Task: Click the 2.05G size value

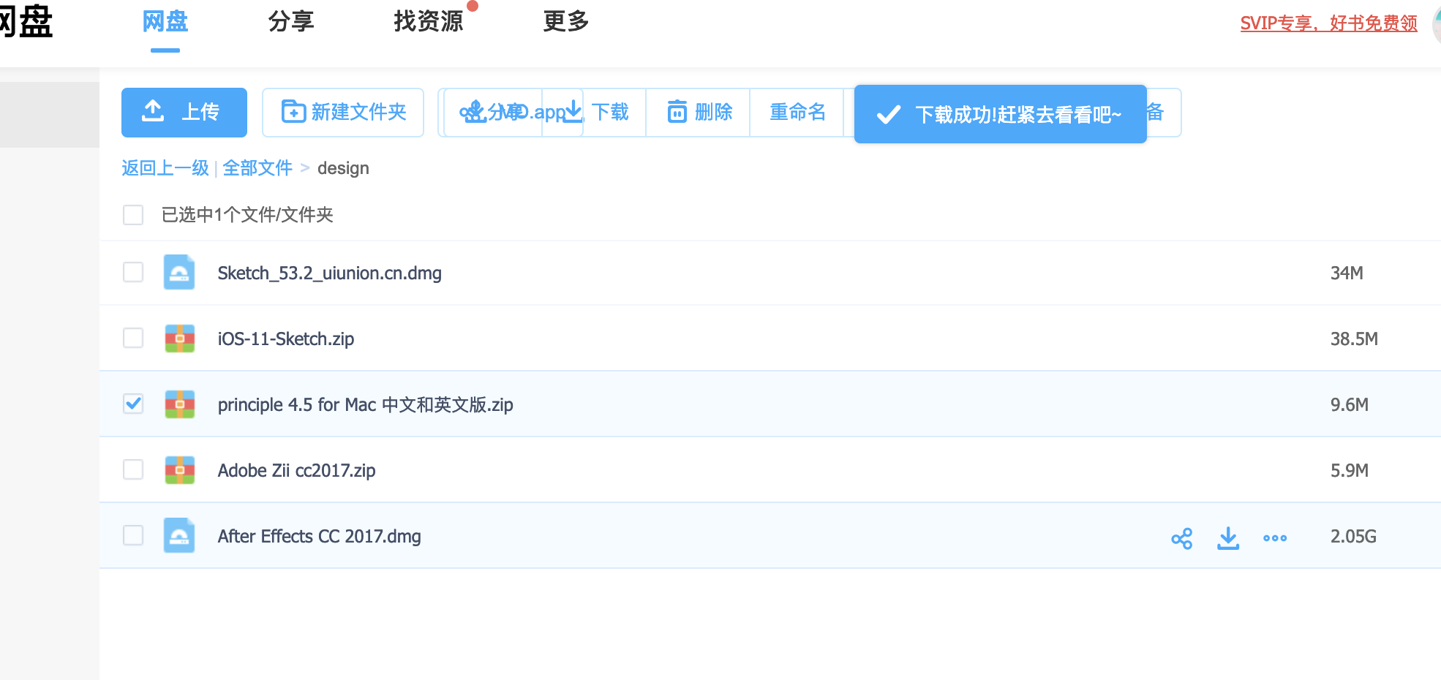Action: click(x=1353, y=537)
